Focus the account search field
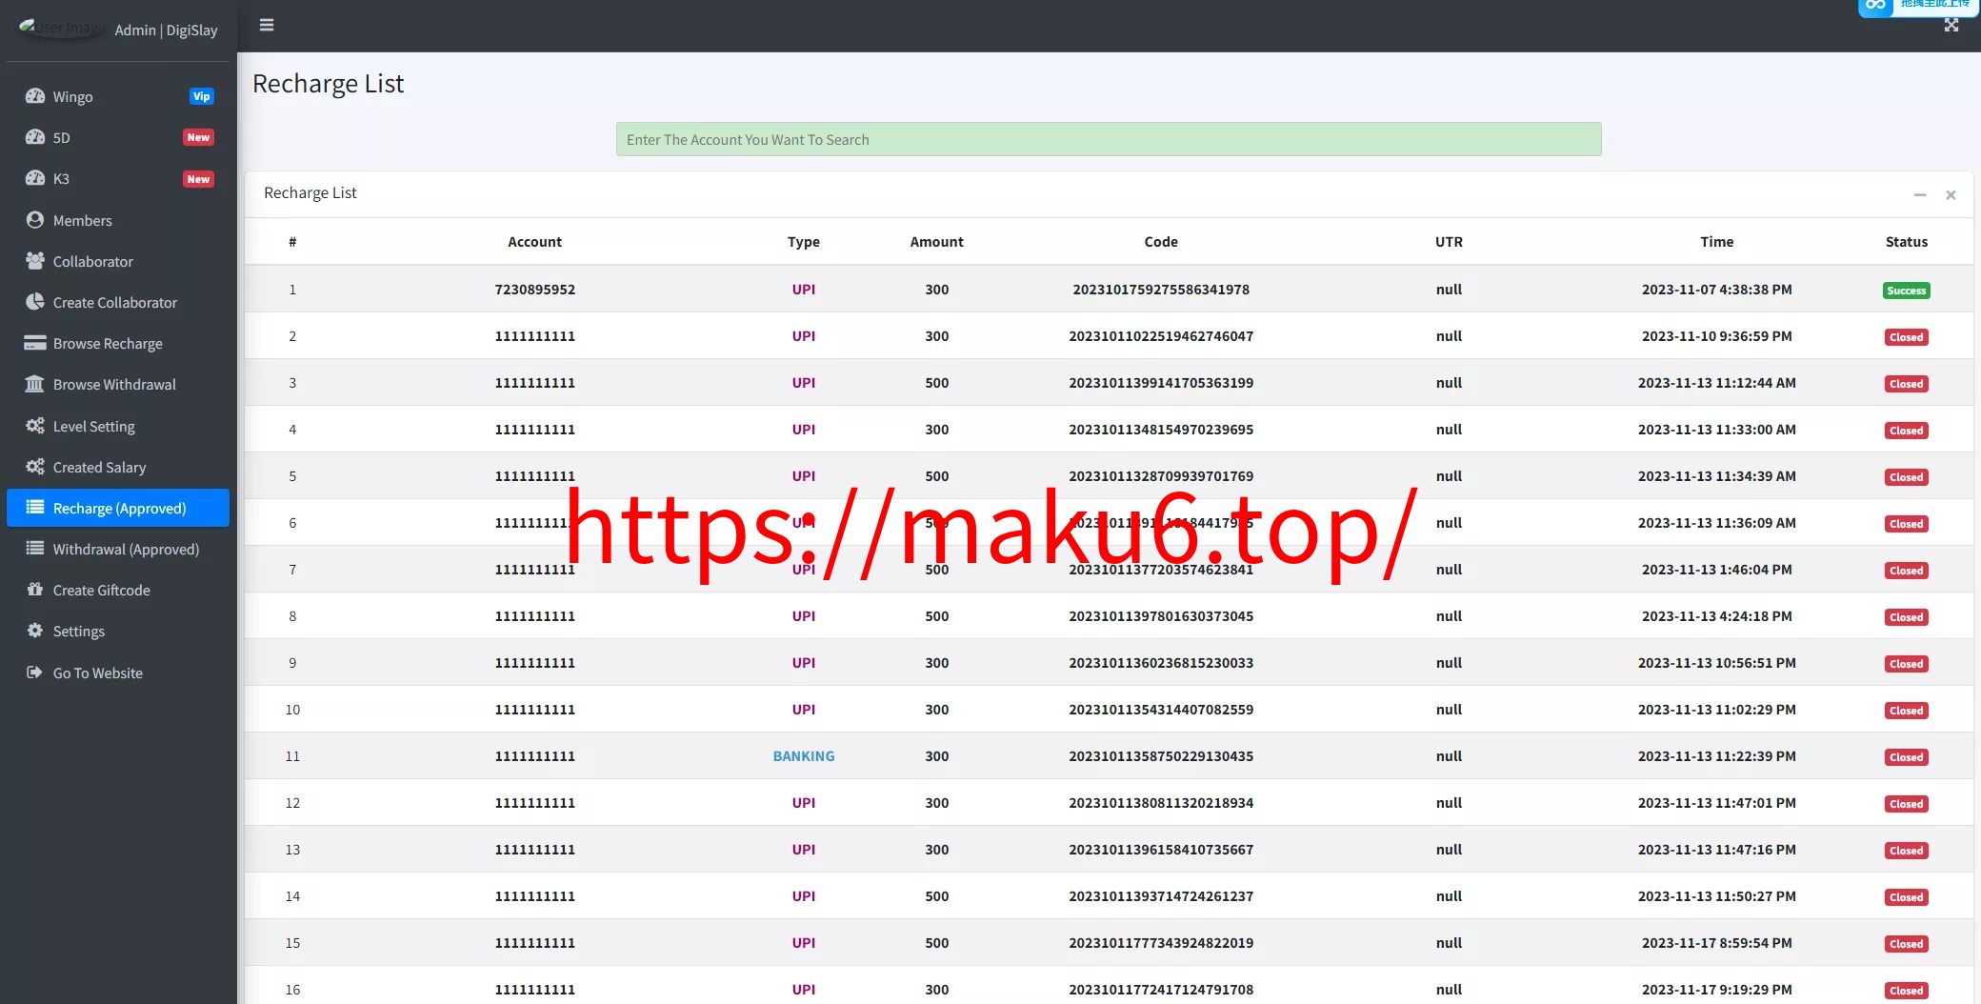The image size is (1981, 1004). [1109, 139]
